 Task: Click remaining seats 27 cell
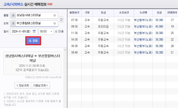coord(172,20)
